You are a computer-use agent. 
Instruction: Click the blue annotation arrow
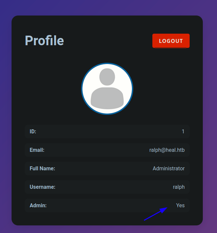tap(156, 214)
